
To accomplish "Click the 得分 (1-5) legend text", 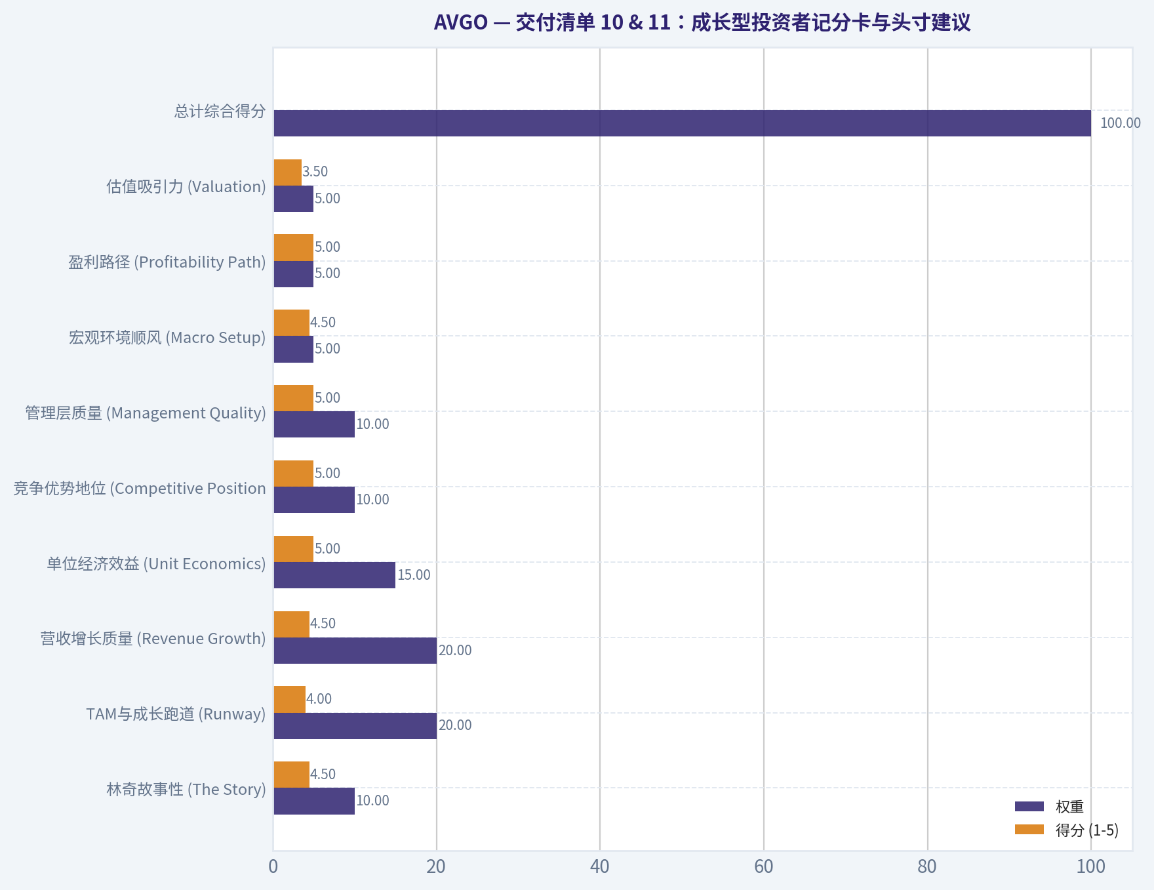I will coord(1087,830).
